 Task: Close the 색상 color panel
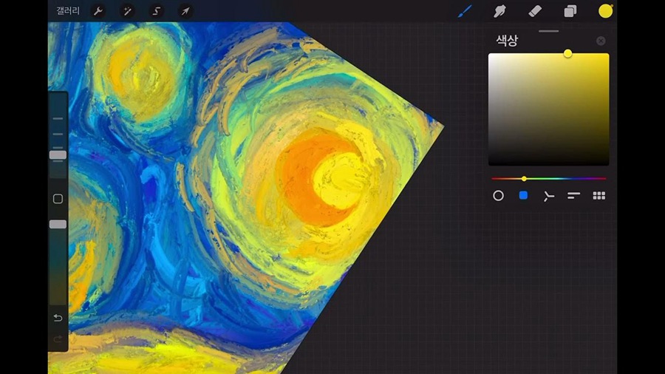(601, 41)
